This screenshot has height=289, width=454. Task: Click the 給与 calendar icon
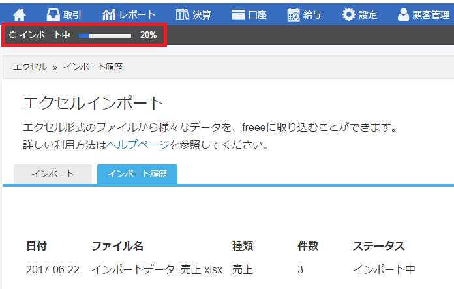[x=294, y=15]
